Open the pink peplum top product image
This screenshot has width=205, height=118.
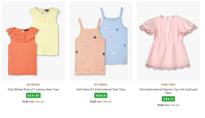click(x=168, y=41)
